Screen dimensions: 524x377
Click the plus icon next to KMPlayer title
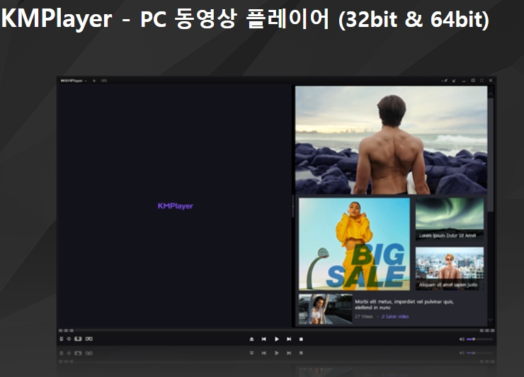point(94,81)
